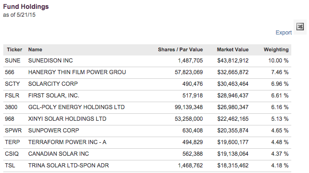Click the 3800 ticker cell
Viewport: 309px width, 173px height.
click(x=11, y=107)
